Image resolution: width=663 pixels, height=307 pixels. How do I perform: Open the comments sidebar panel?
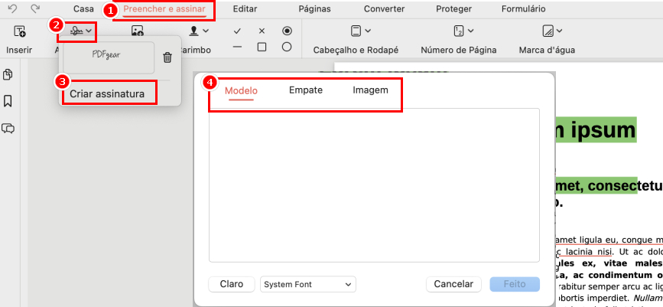click(8, 128)
